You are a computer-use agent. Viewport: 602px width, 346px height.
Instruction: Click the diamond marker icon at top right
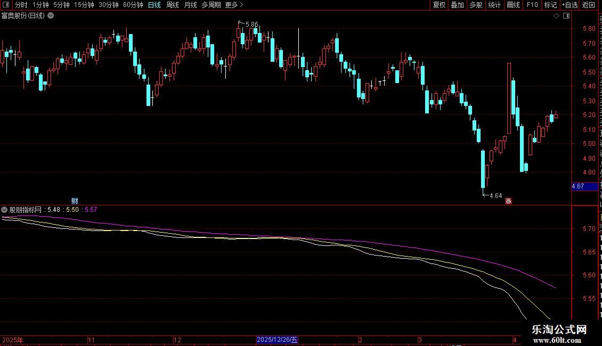[x=556, y=16]
